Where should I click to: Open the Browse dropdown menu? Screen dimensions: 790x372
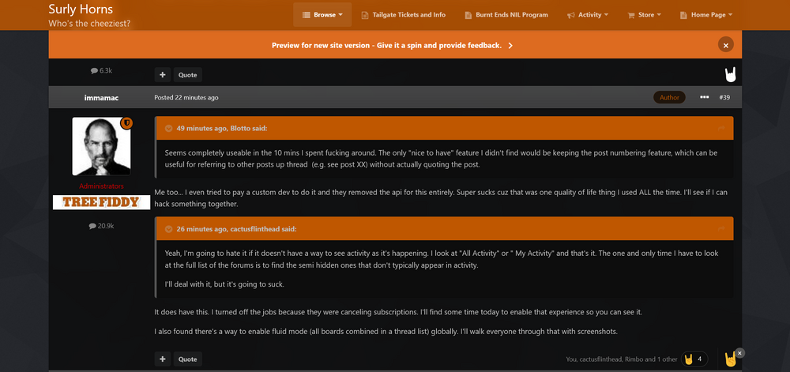(322, 14)
